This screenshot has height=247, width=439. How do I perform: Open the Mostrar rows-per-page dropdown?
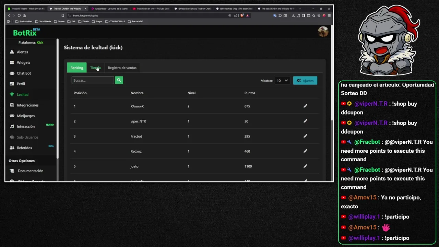[x=282, y=81]
